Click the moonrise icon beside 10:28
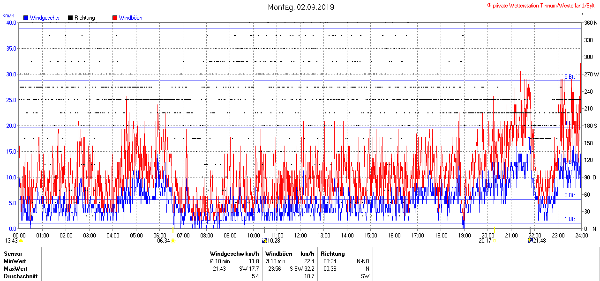This screenshot has width=600, height=281. click(264, 241)
